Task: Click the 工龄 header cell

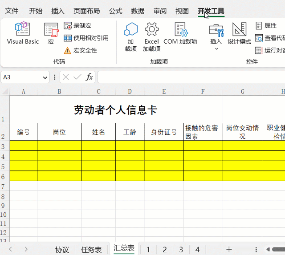Action: [x=130, y=132]
